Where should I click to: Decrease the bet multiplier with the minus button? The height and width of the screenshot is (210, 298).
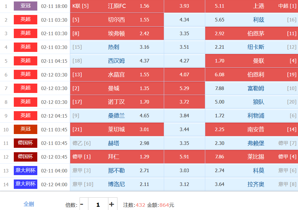pos(82,204)
